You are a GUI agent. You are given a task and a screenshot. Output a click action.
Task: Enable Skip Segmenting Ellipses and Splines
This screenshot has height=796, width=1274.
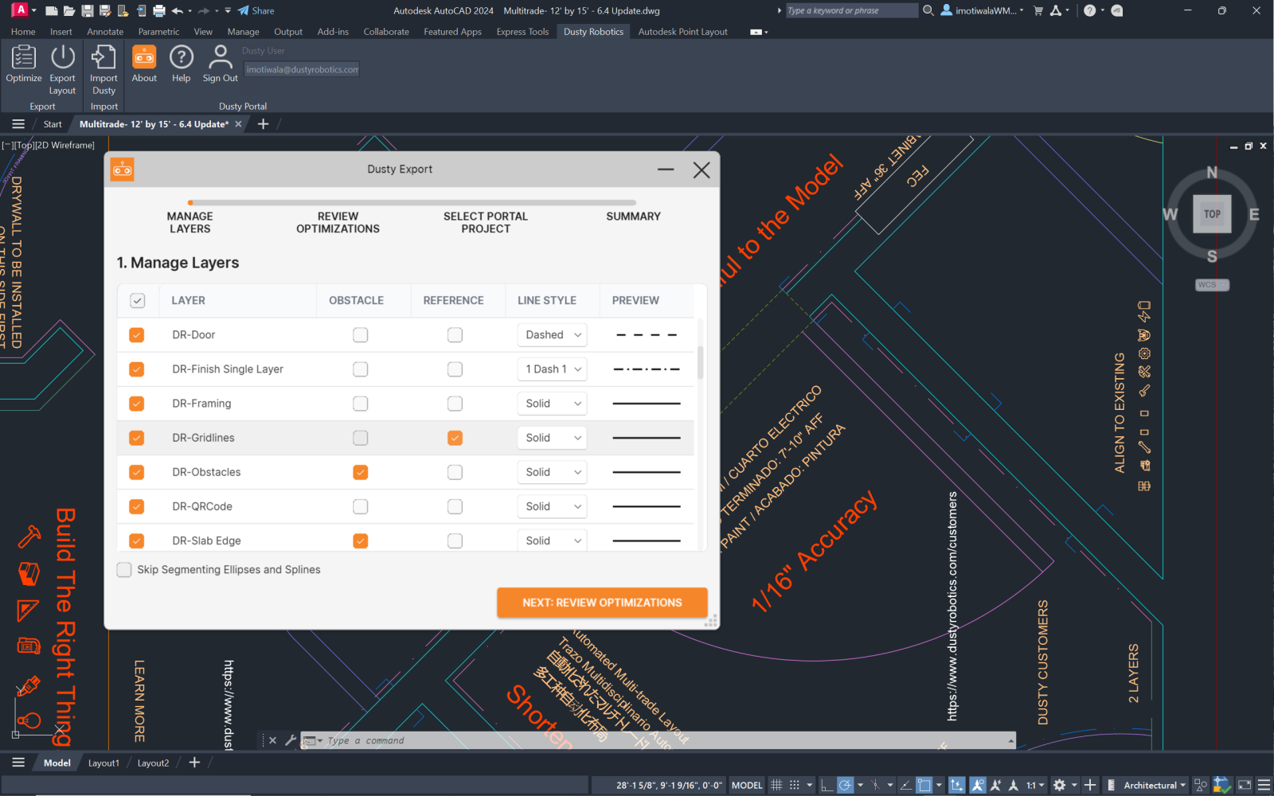click(x=123, y=569)
